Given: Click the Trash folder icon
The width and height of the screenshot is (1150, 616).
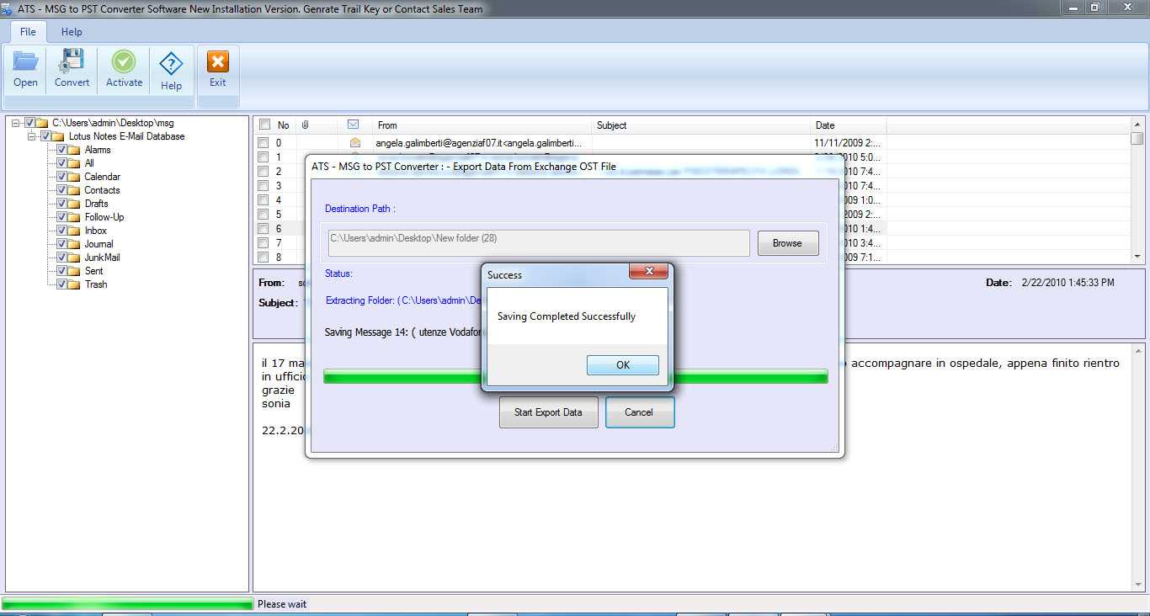Looking at the screenshot, I should [74, 284].
